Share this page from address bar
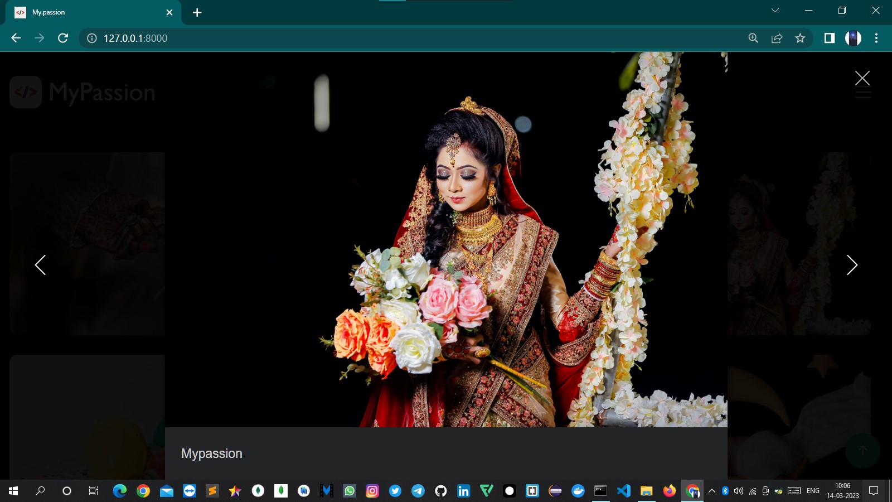The width and height of the screenshot is (892, 502). [777, 38]
